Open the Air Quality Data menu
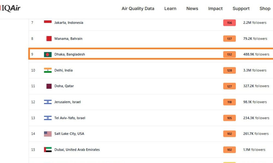Image resolution: width=273 pixels, height=163 pixels. coord(138,8)
